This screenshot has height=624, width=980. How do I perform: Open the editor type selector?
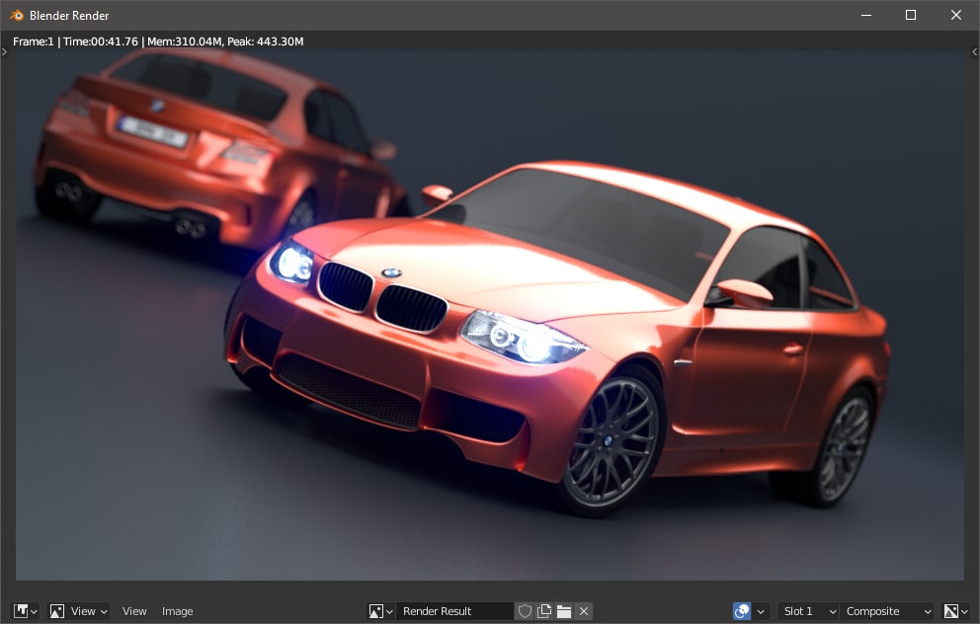click(x=26, y=611)
